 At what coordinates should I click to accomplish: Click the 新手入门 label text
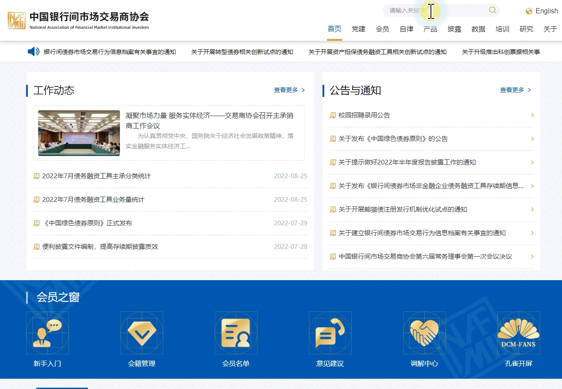click(x=48, y=364)
